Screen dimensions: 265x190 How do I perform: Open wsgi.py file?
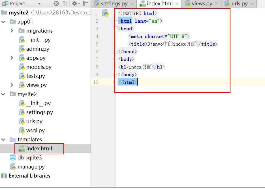coord(35,131)
